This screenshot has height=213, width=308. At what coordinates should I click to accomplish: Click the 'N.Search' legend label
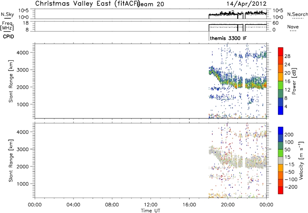[297, 14]
